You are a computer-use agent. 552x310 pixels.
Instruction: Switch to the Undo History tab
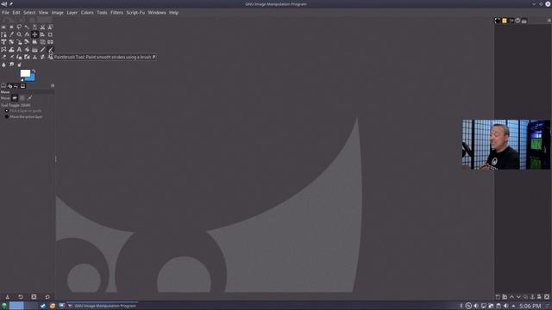pyautogui.click(x=16, y=86)
